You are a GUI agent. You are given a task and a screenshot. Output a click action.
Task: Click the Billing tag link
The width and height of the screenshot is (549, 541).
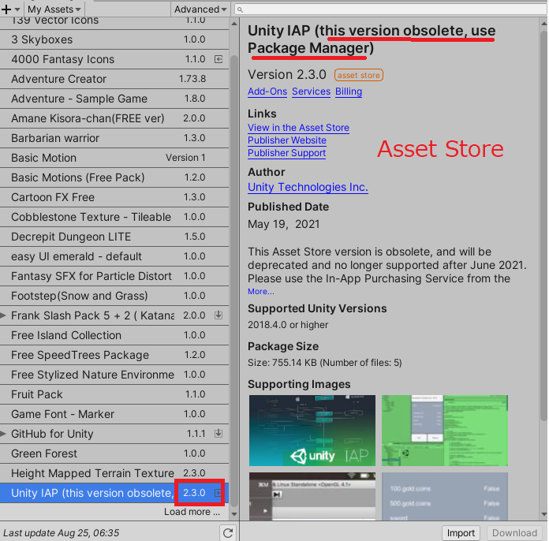(x=349, y=91)
